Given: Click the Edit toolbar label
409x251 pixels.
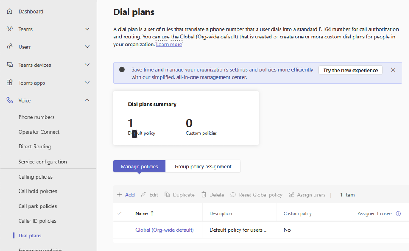Looking at the screenshot, I should click(154, 195).
